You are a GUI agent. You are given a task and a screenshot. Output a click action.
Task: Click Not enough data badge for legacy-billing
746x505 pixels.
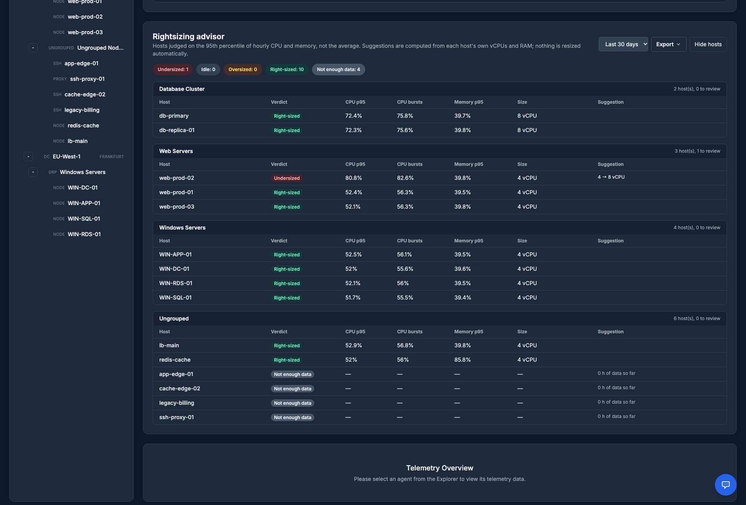pyautogui.click(x=293, y=403)
